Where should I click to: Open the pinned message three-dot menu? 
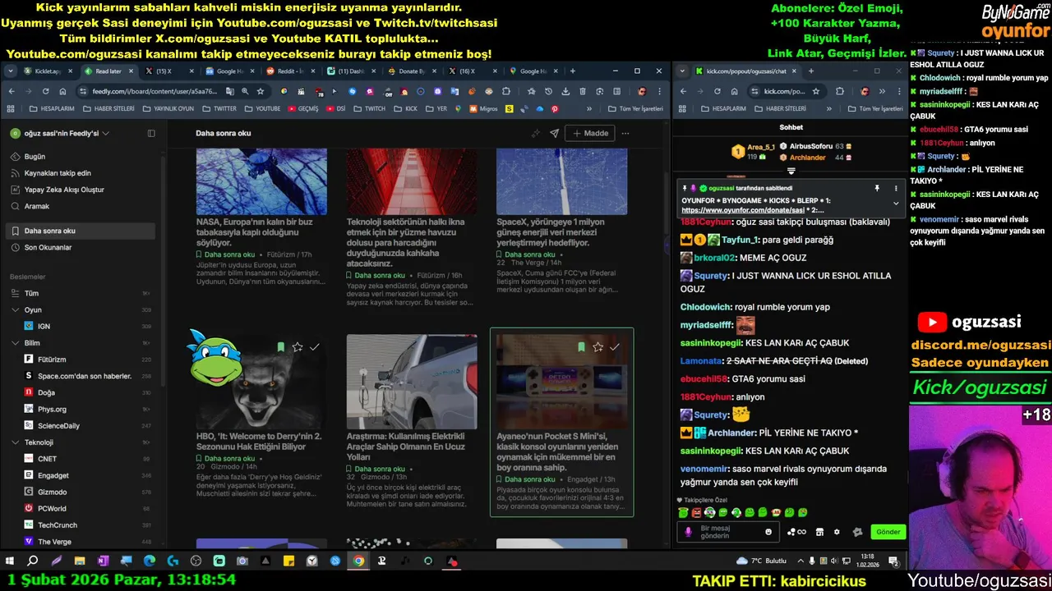896,188
